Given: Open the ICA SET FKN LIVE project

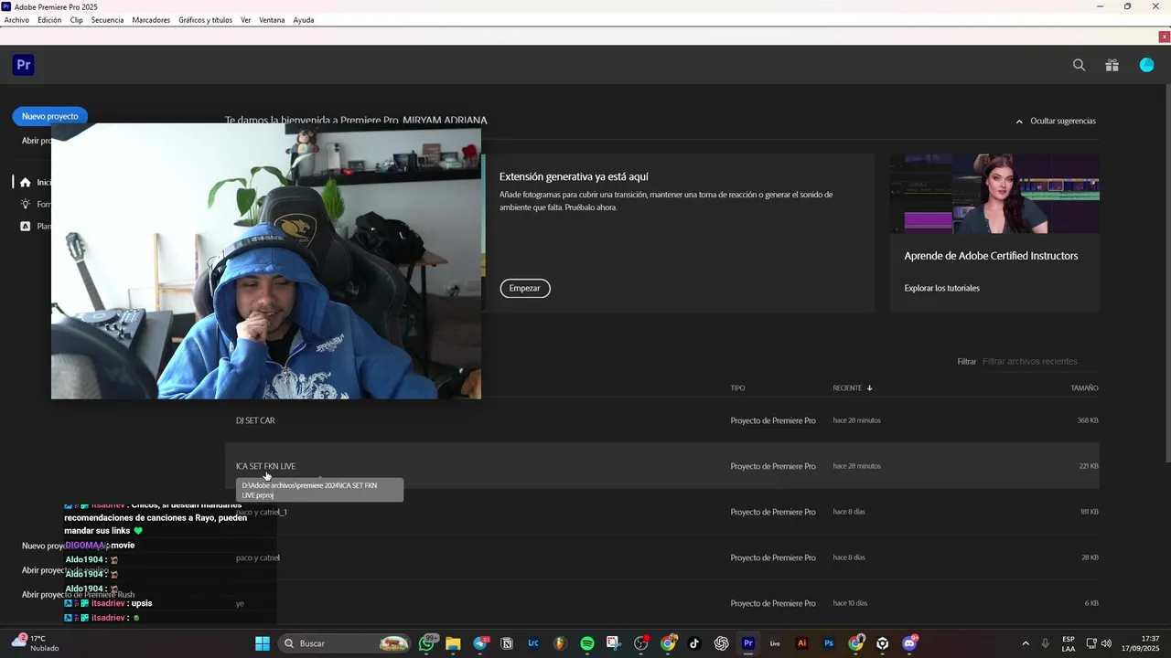Looking at the screenshot, I should pos(662,466).
